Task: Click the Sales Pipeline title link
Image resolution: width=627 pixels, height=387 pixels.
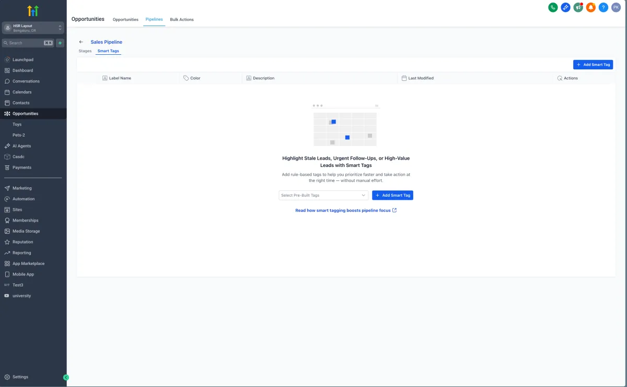Action: point(107,42)
